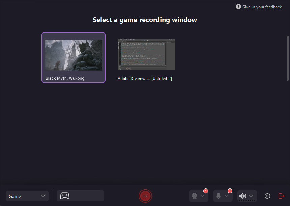Exit the recorder with the red icon
This screenshot has width=290, height=206.
tap(281, 196)
